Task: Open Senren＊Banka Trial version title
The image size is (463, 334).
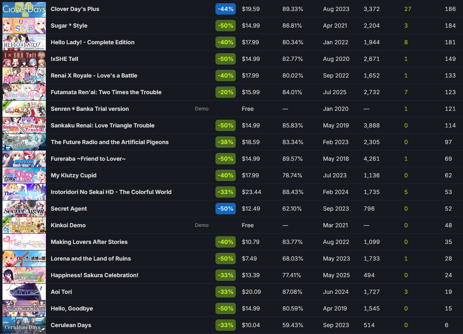Action: click(90, 109)
